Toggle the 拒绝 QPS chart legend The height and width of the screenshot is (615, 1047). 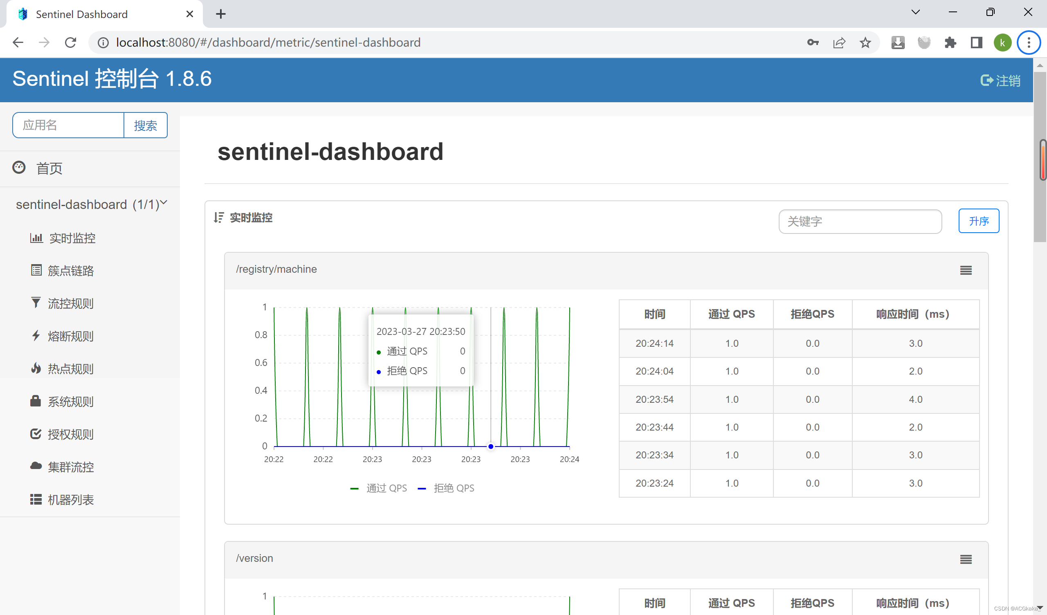[447, 488]
